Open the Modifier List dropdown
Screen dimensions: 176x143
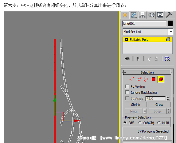click(x=147, y=32)
